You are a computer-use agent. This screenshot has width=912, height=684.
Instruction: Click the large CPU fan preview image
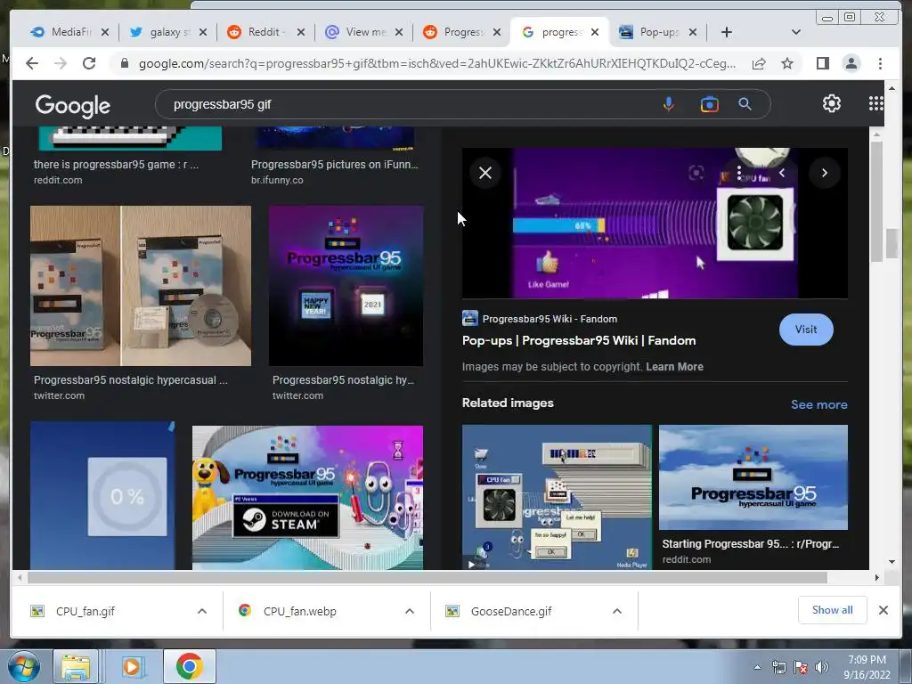tap(655, 224)
